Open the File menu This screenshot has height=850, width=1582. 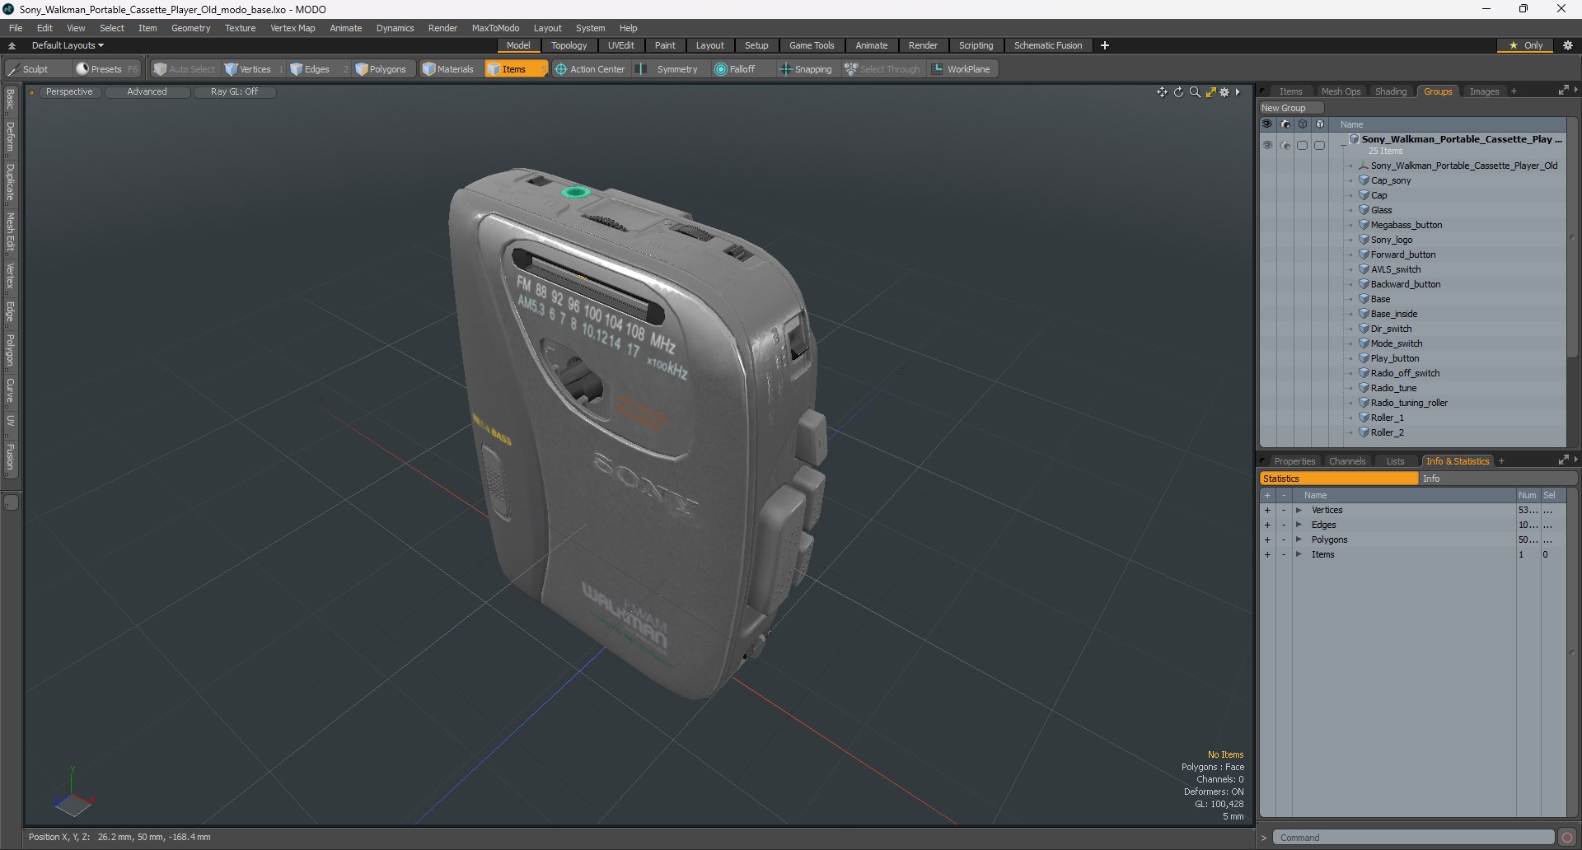tap(16, 28)
